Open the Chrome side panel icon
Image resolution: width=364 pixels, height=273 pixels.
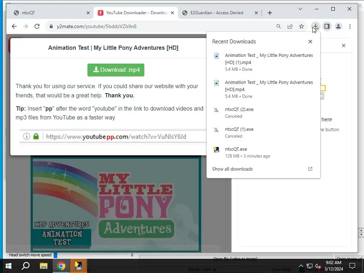[x=327, y=26]
